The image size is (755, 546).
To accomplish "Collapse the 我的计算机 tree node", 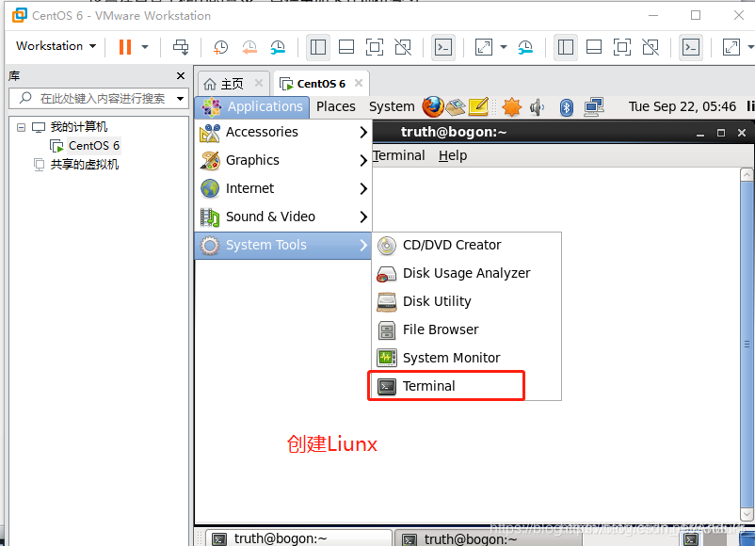I will pos(21,127).
